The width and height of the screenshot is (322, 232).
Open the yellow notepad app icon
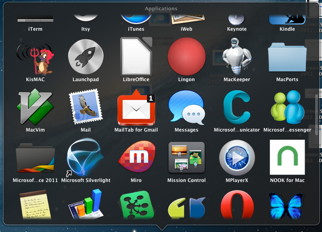click(35, 205)
